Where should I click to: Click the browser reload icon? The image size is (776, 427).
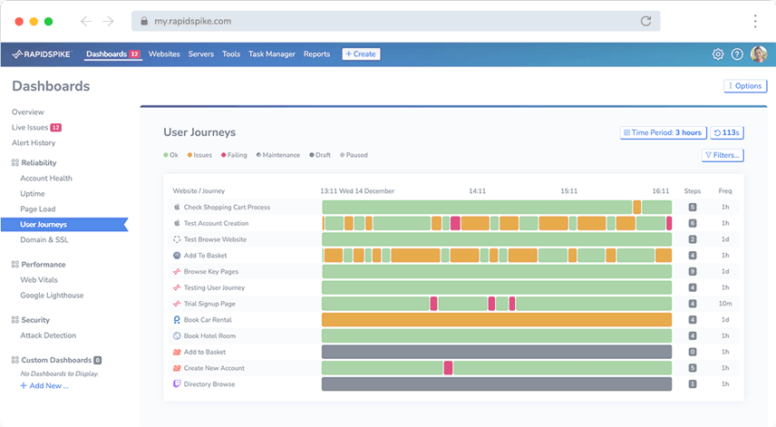(x=645, y=21)
